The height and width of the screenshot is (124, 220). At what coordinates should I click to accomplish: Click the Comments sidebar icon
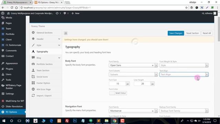click(3, 51)
